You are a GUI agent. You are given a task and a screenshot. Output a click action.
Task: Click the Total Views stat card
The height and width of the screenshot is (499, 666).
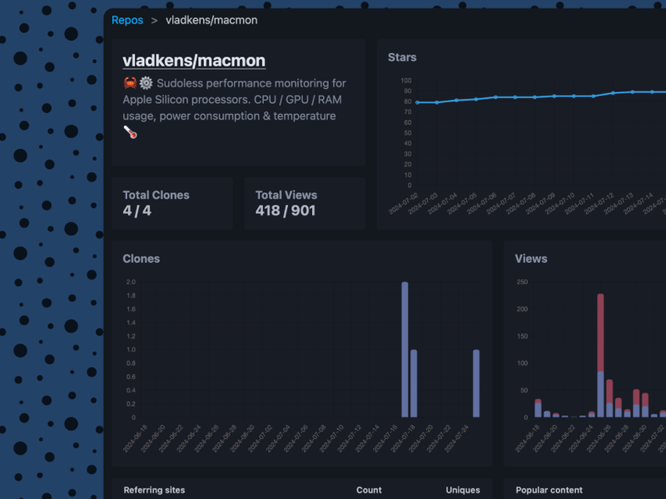pyautogui.click(x=305, y=203)
